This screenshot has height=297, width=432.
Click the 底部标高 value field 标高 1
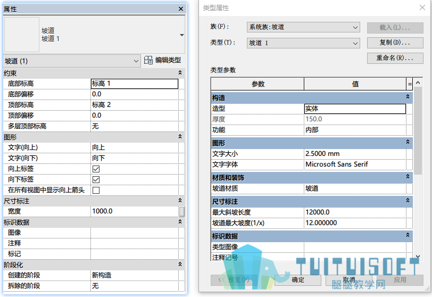135,84
